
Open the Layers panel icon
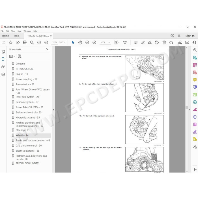pyautogui.click(x=3, y=74)
